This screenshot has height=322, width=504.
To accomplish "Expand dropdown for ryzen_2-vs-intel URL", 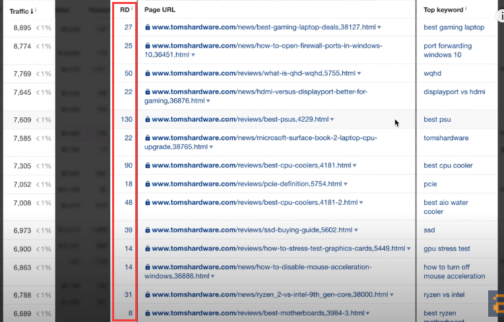I will [391, 295].
